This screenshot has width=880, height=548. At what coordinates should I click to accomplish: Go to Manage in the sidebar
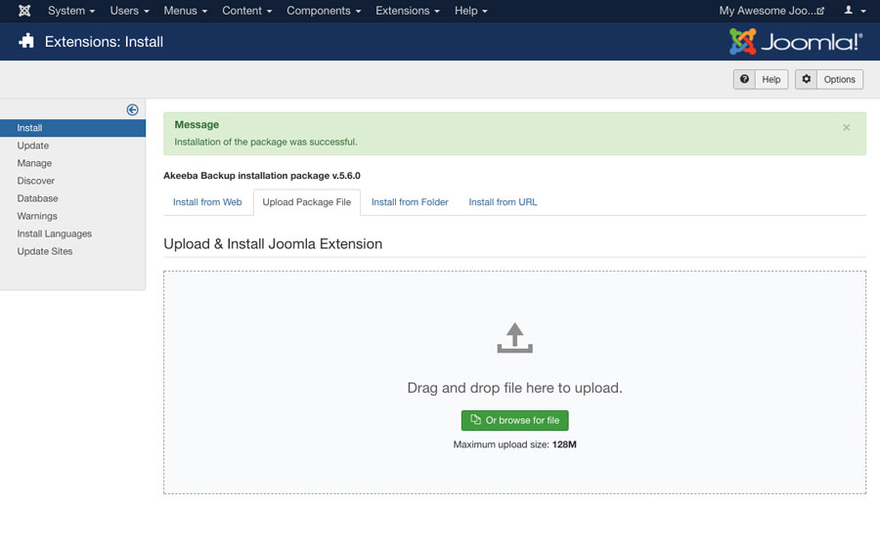coord(34,163)
